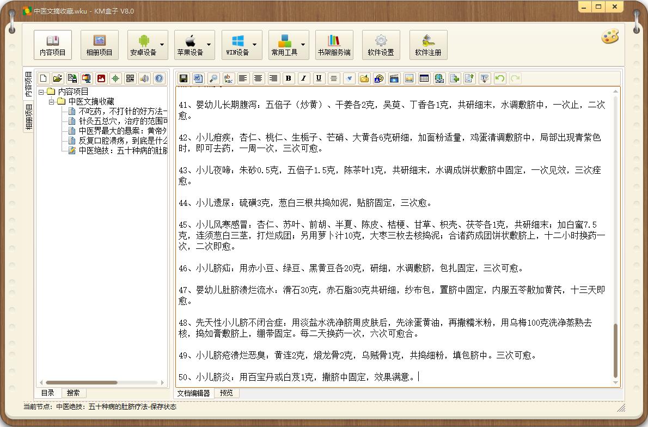Insert video with clapperboard icon
The width and height of the screenshot is (648, 427).
[394, 78]
